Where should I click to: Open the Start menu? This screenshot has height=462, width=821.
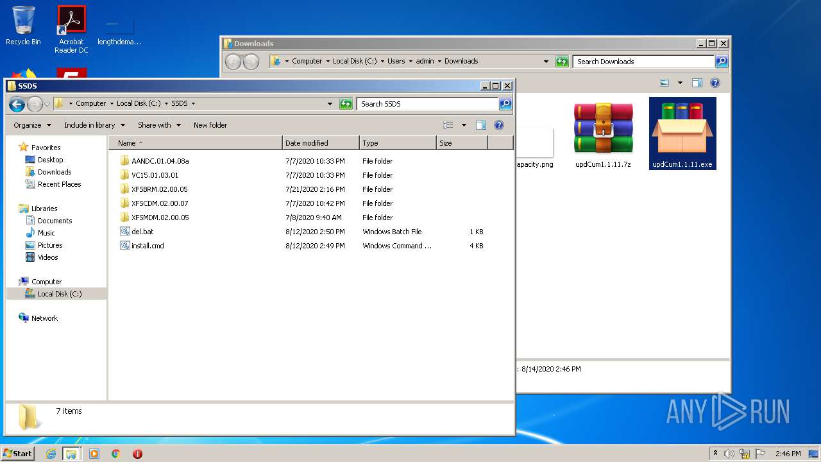point(18,453)
